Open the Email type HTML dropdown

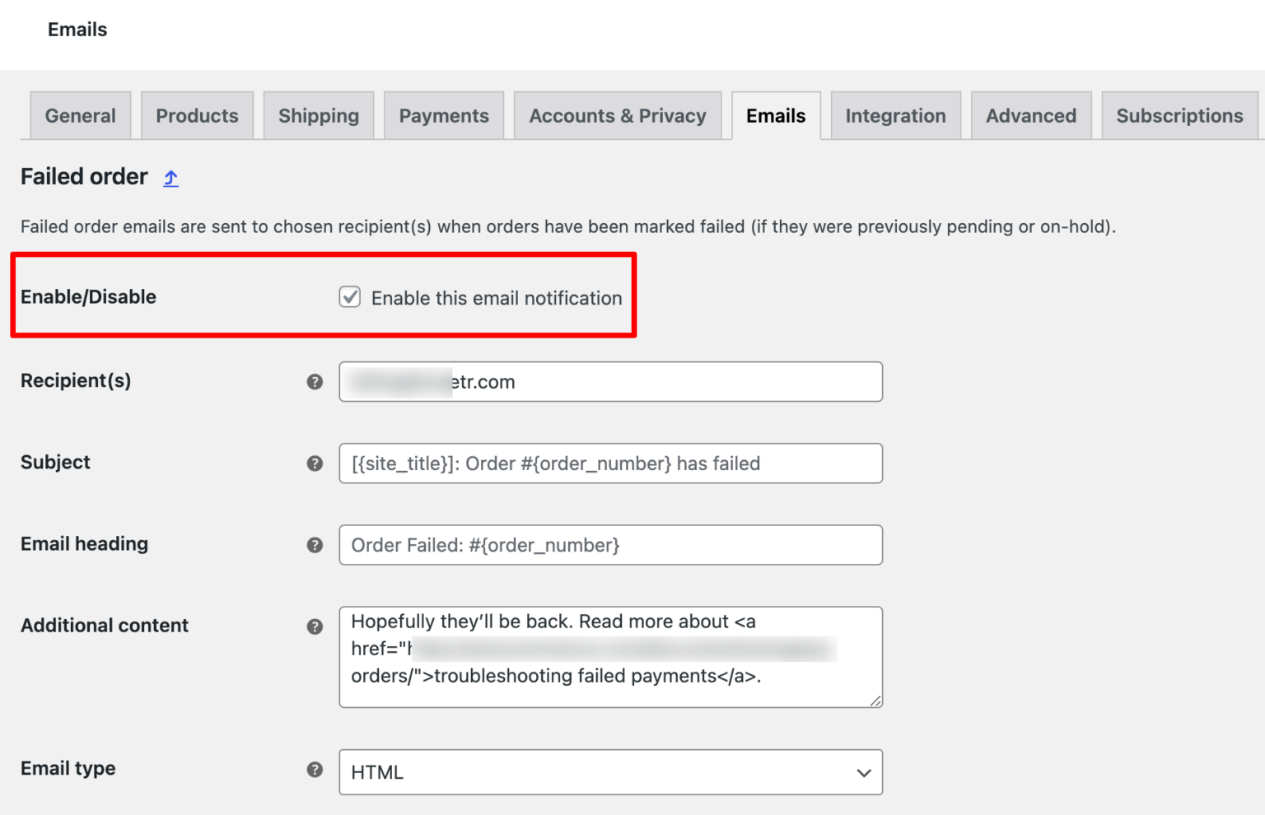point(610,772)
